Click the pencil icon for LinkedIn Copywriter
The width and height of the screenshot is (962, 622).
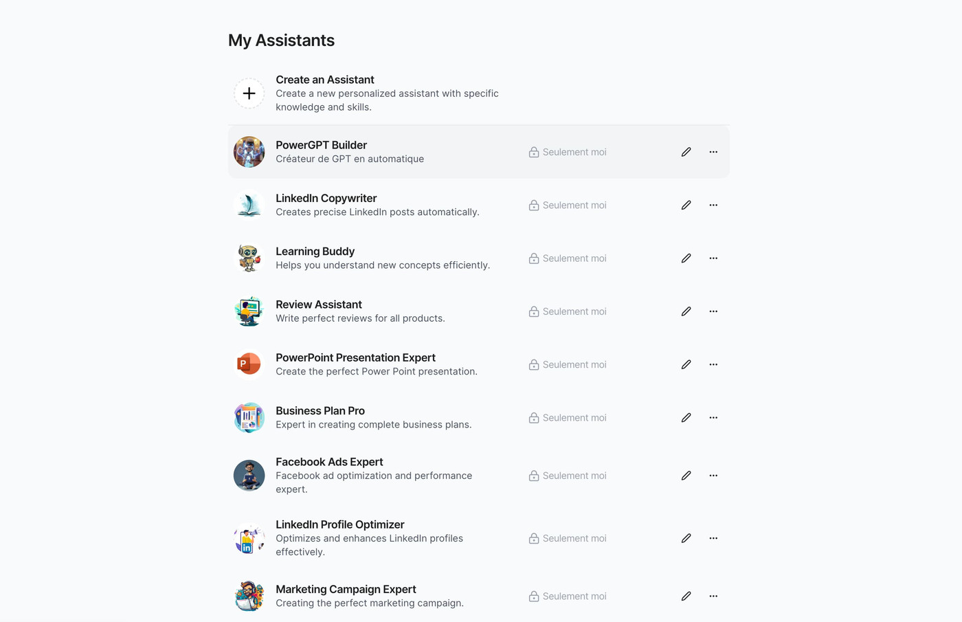point(686,205)
